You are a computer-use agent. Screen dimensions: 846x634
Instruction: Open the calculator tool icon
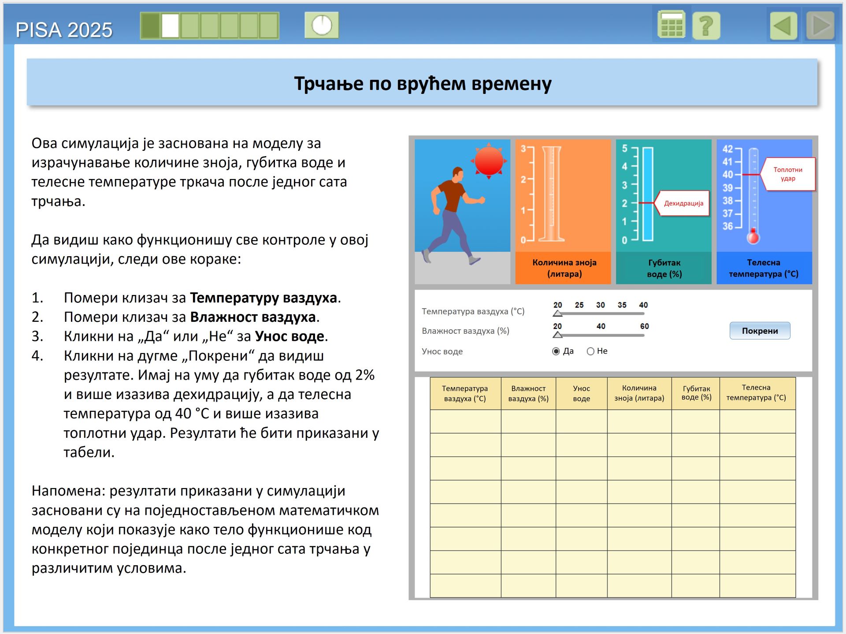[671, 25]
